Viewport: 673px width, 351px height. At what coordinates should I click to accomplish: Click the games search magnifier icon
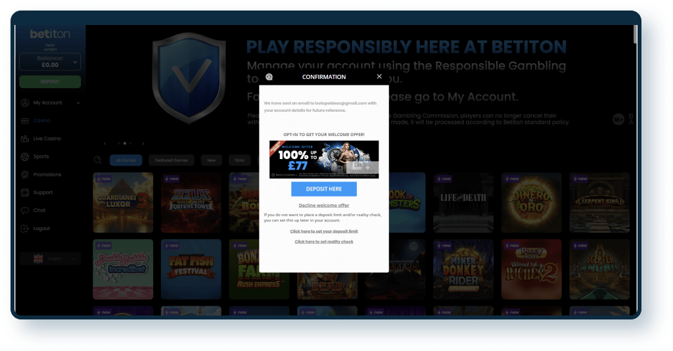click(x=97, y=160)
